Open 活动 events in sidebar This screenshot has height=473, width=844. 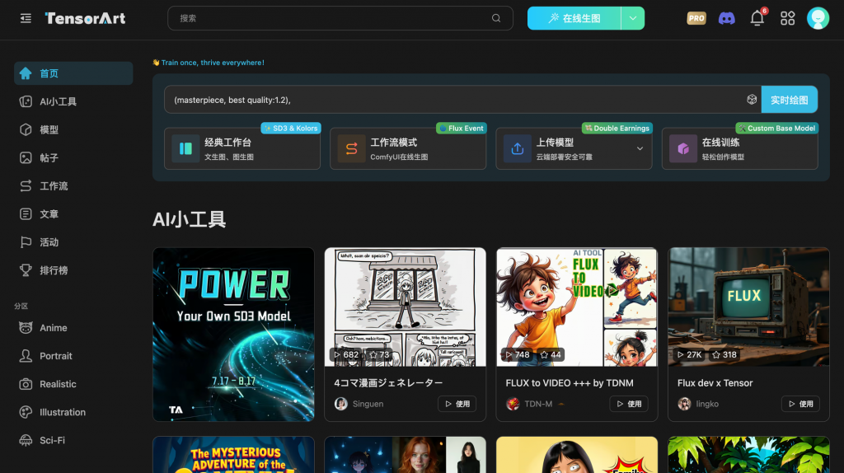(73, 242)
